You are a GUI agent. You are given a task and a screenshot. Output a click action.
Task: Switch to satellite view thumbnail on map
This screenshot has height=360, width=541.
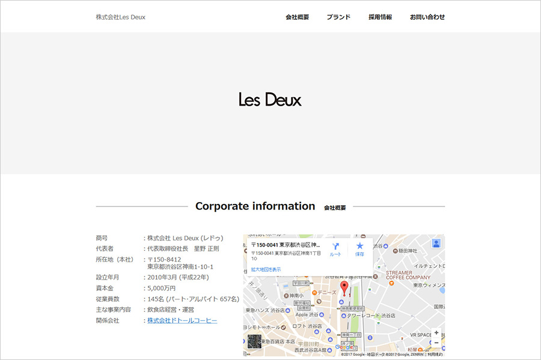click(254, 342)
